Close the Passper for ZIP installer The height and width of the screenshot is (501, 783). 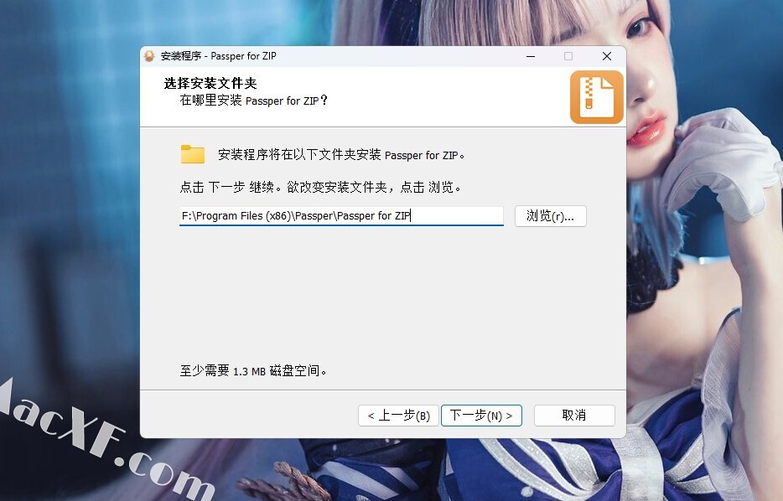click(x=607, y=56)
